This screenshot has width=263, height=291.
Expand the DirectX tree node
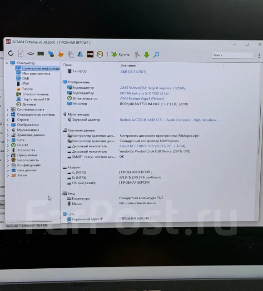coord(8,145)
